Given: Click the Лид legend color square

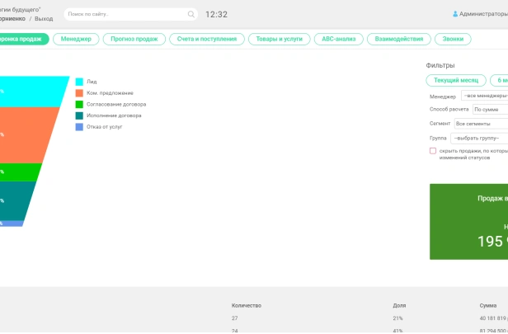Looking at the screenshot, I should coord(79,82).
